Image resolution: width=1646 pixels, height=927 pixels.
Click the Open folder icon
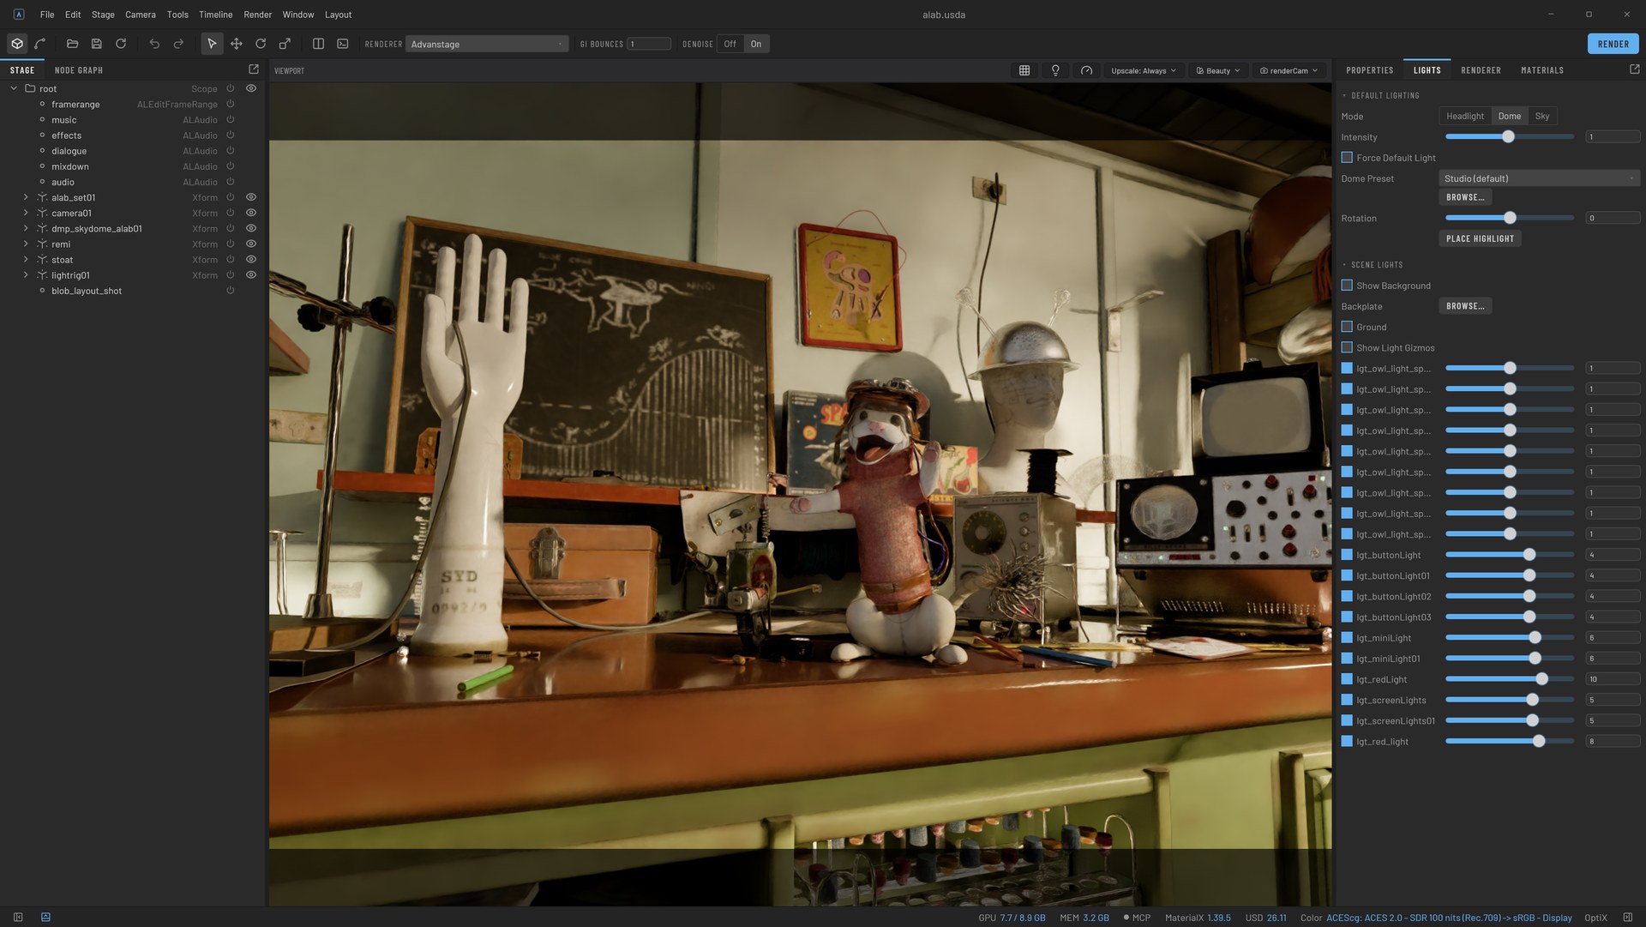(x=72, y=44)
